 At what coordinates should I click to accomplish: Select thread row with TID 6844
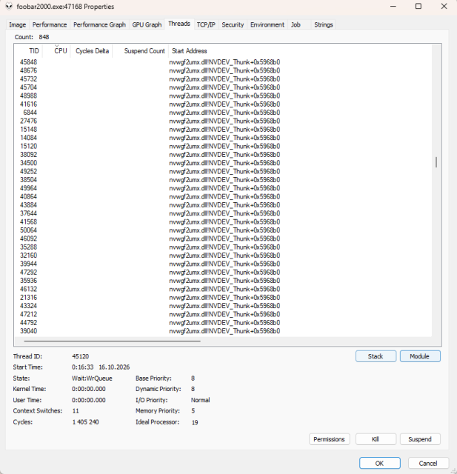(x=223, y=113)
